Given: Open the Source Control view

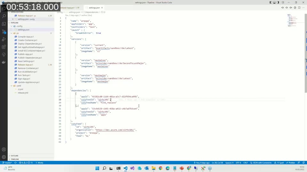Looking at the screenshot, I should pos(4,32).
